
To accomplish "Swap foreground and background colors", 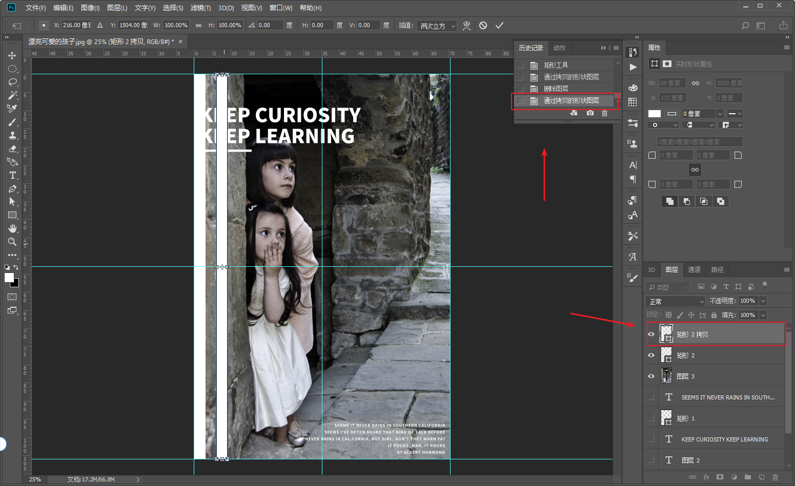I will [x=16, y=267].
